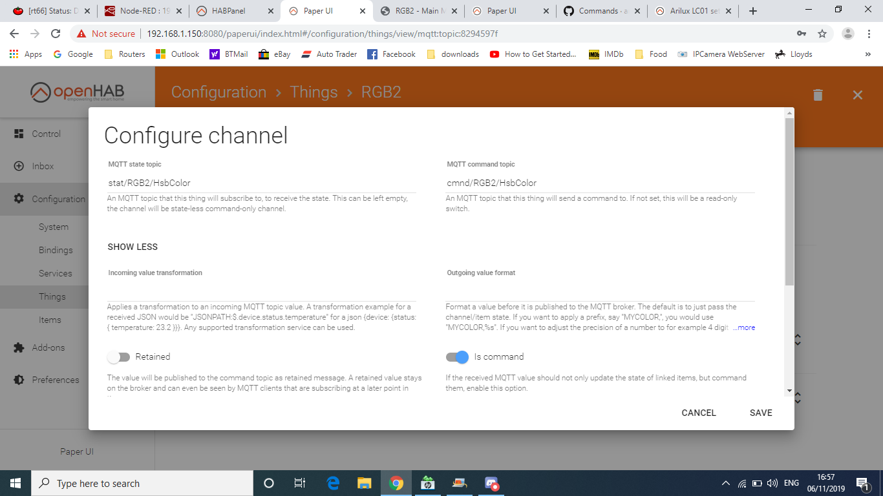Open the IPCamera WebServer bookmark
This screenshot has height=496, width=883.
721,54
